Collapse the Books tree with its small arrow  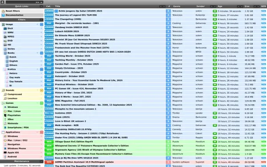click(x=37, y=53)
